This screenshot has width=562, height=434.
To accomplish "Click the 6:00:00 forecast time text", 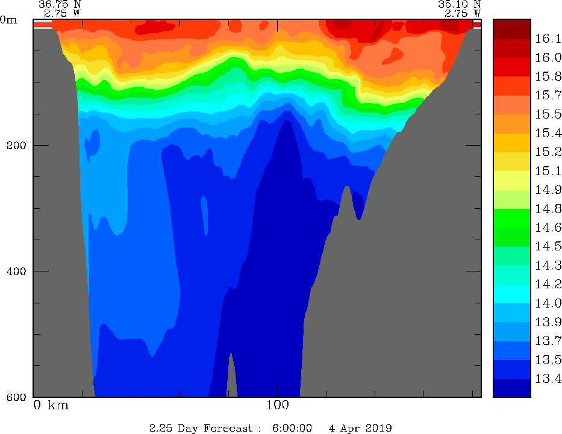I will [x=292, y=428].
